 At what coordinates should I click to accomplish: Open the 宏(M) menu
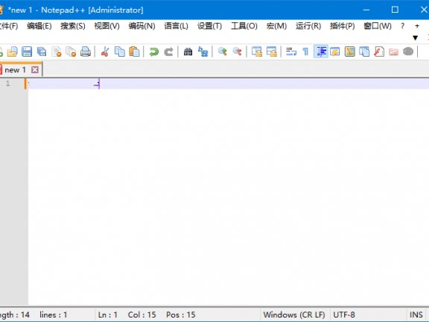pos(276,26)
